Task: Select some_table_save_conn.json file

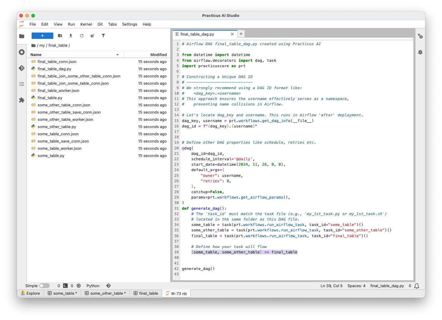Action: click(x=99, y=141)
